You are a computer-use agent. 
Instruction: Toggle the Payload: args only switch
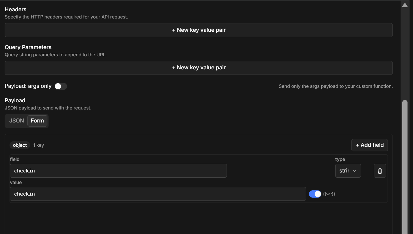61,86
